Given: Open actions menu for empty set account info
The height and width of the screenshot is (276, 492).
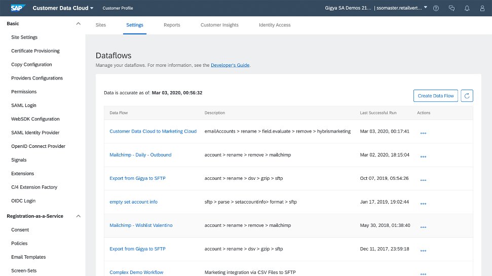Looking at the screenshot, I should click(x=423, y=204).
